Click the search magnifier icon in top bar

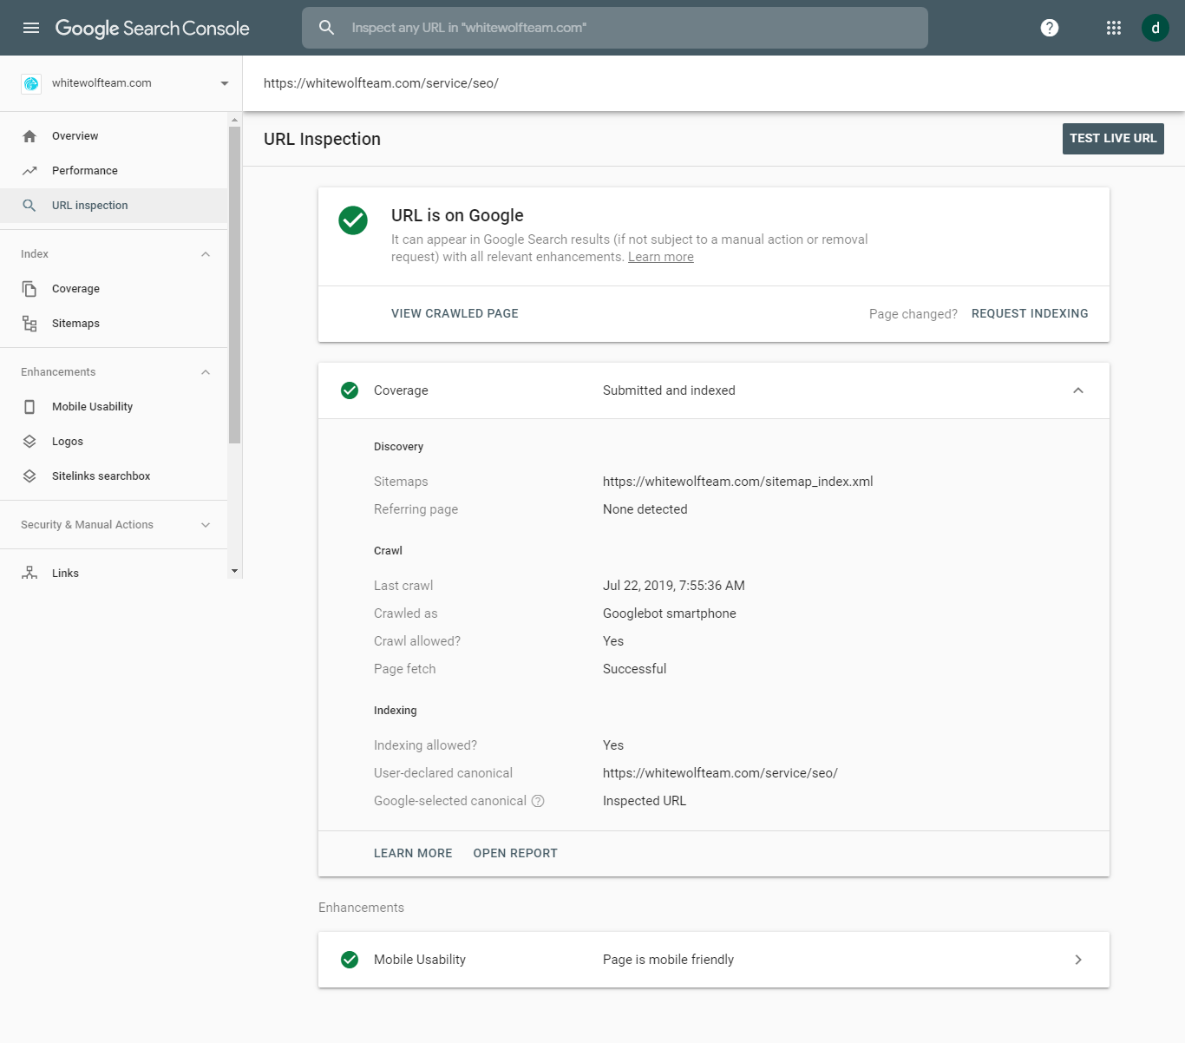pos(326,28)
